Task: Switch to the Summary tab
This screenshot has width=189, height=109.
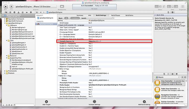Action: tap(80, 15)
